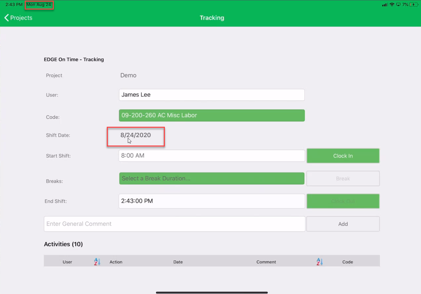Open the Code dropdown 09-200-260 AC Misc Labor
421x294 pixels.
pos(212,116)
